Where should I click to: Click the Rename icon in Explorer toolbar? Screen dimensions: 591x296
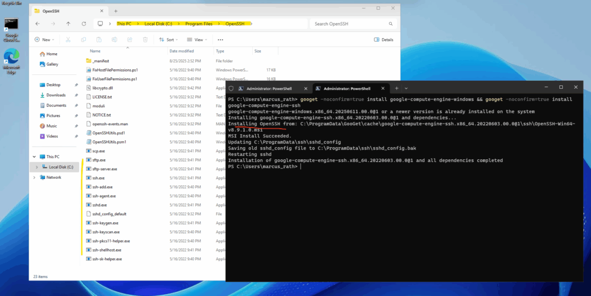click(x=114, y=40)
